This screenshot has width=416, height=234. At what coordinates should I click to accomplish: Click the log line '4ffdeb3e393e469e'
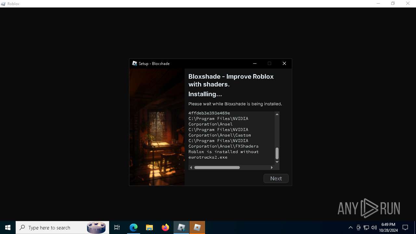[209, 113]
